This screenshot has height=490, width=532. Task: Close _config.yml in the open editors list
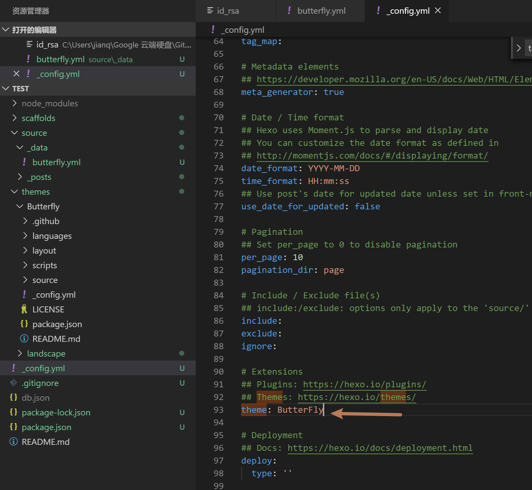16,74
